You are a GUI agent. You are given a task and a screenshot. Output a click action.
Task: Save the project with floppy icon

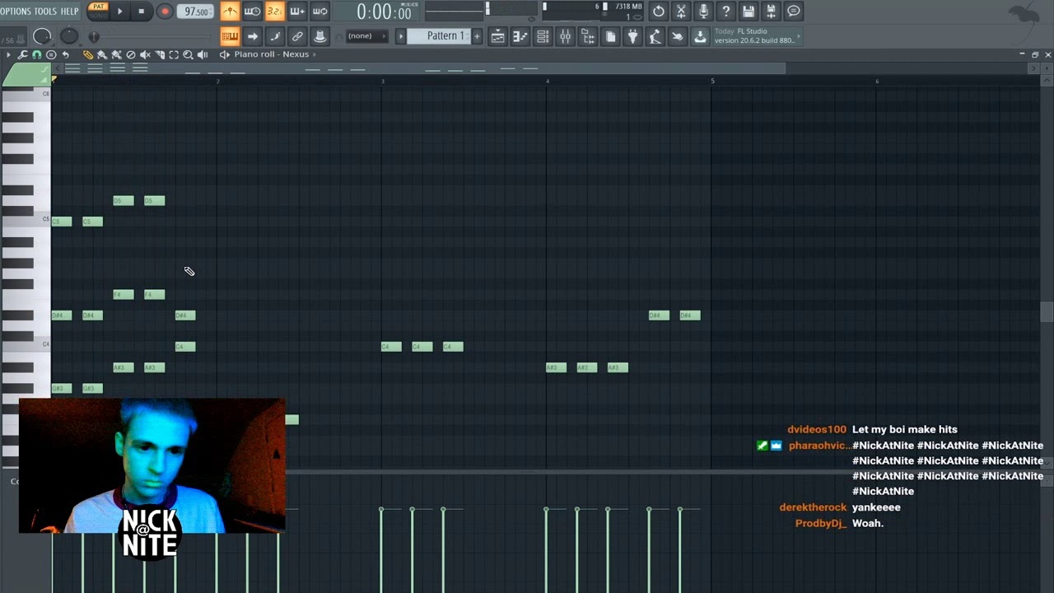click(749, 12)
